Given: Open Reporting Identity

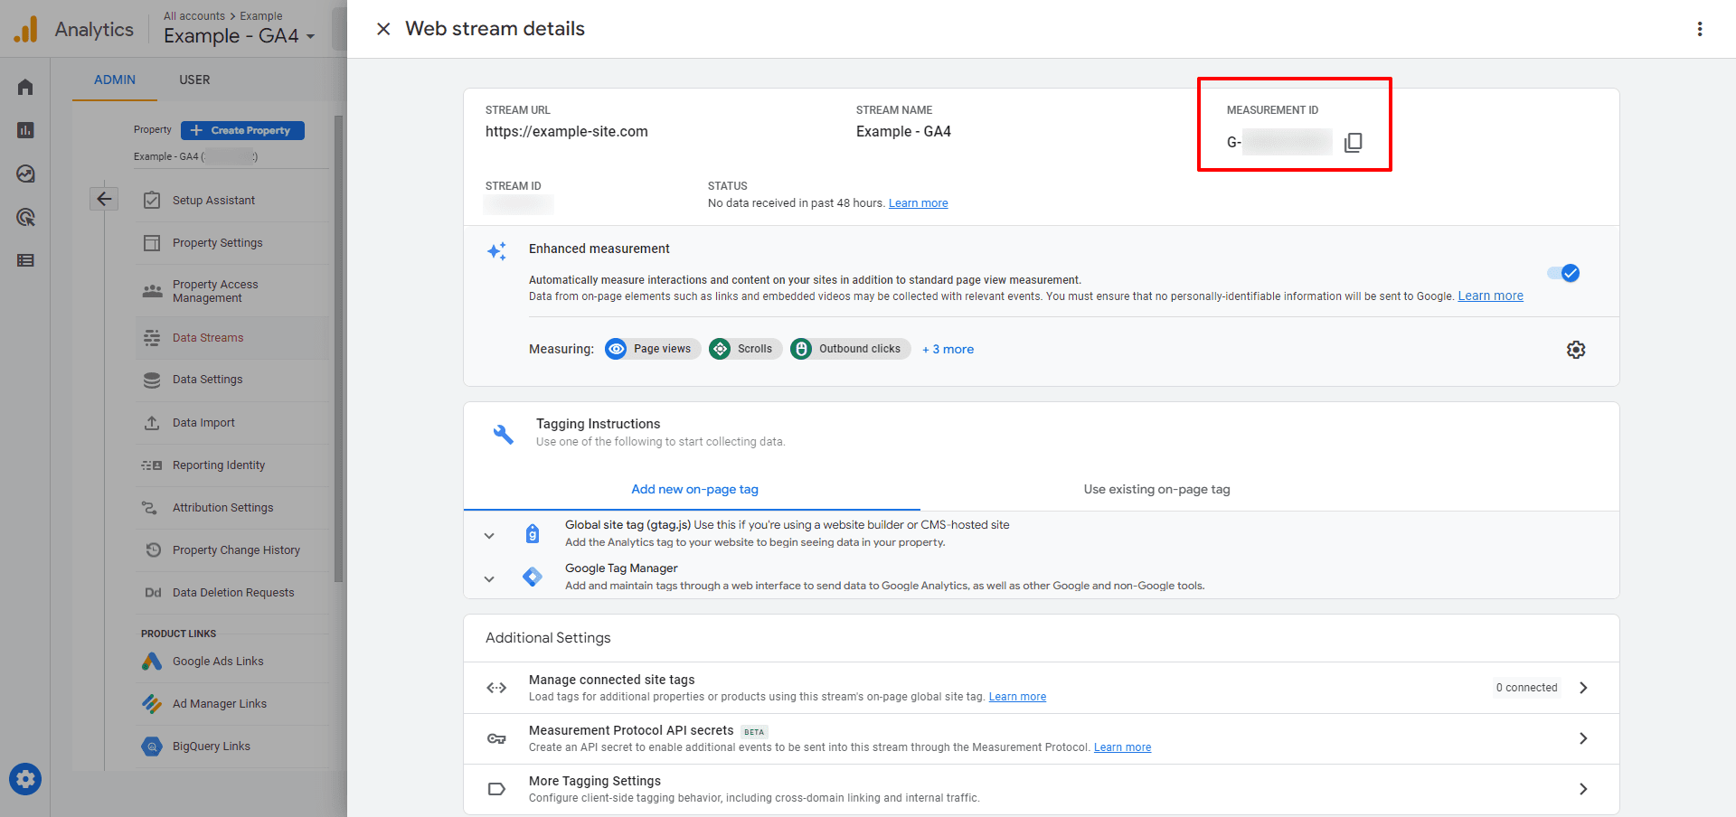Looking at the screenshot, I should (x=232, y=465).
